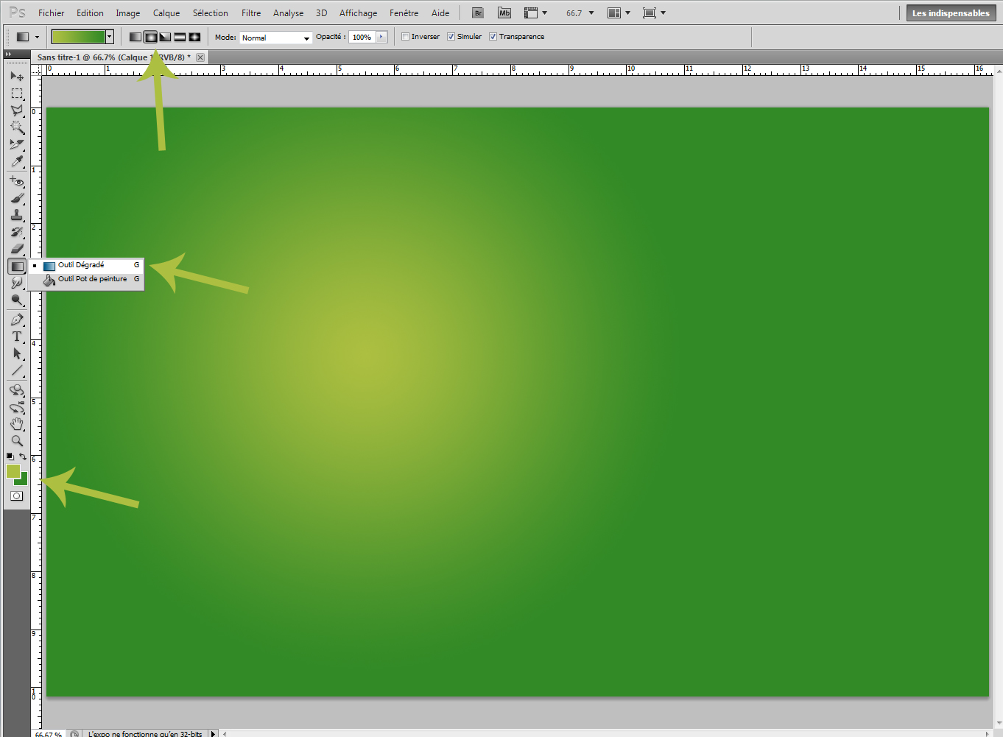Screen dimensions: 1003x737
Task: Select the Rectangular Marquee tool
Action: tap(17, 94)
